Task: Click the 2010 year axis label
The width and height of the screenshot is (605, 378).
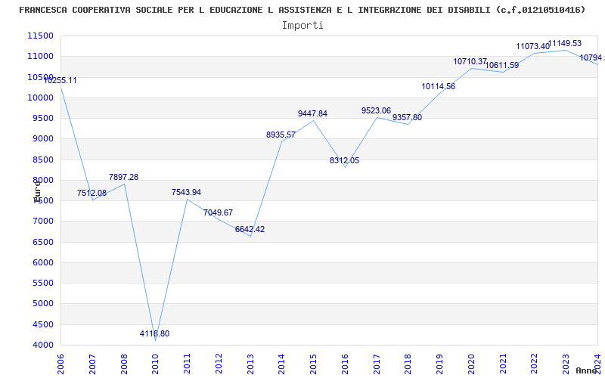Action: tap(155, 364)
